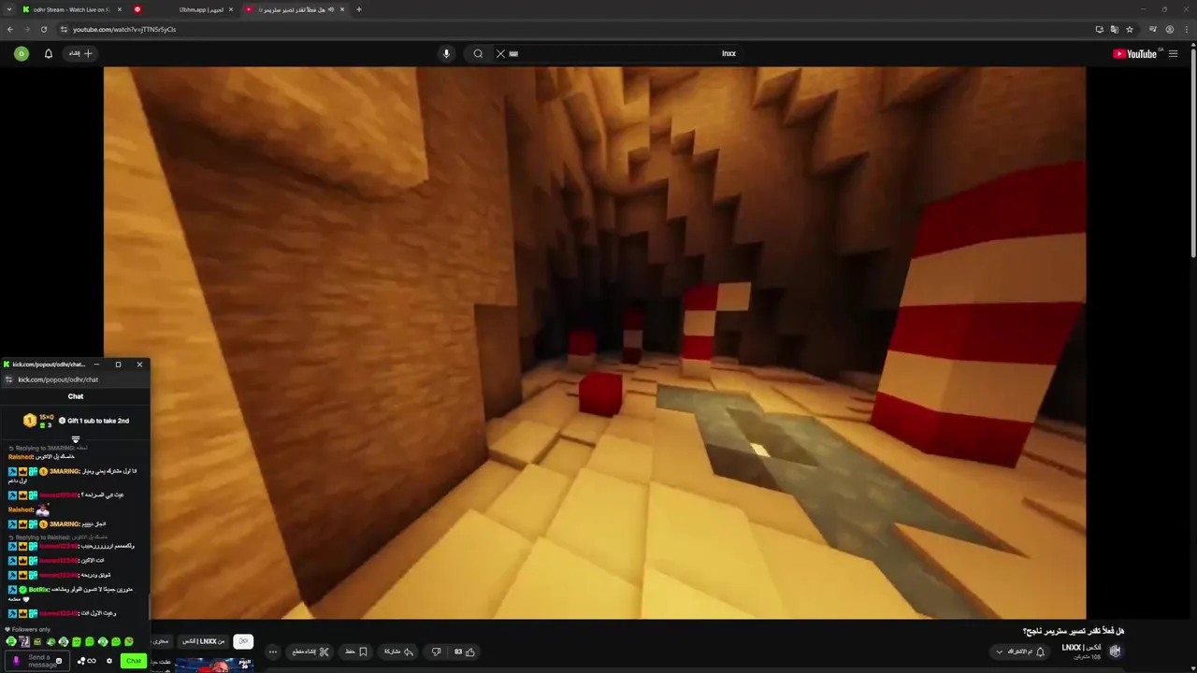Collapse the gift leaderboard expander arrow
Viewport: 1197px width, 673px height.
click(76, 438)
